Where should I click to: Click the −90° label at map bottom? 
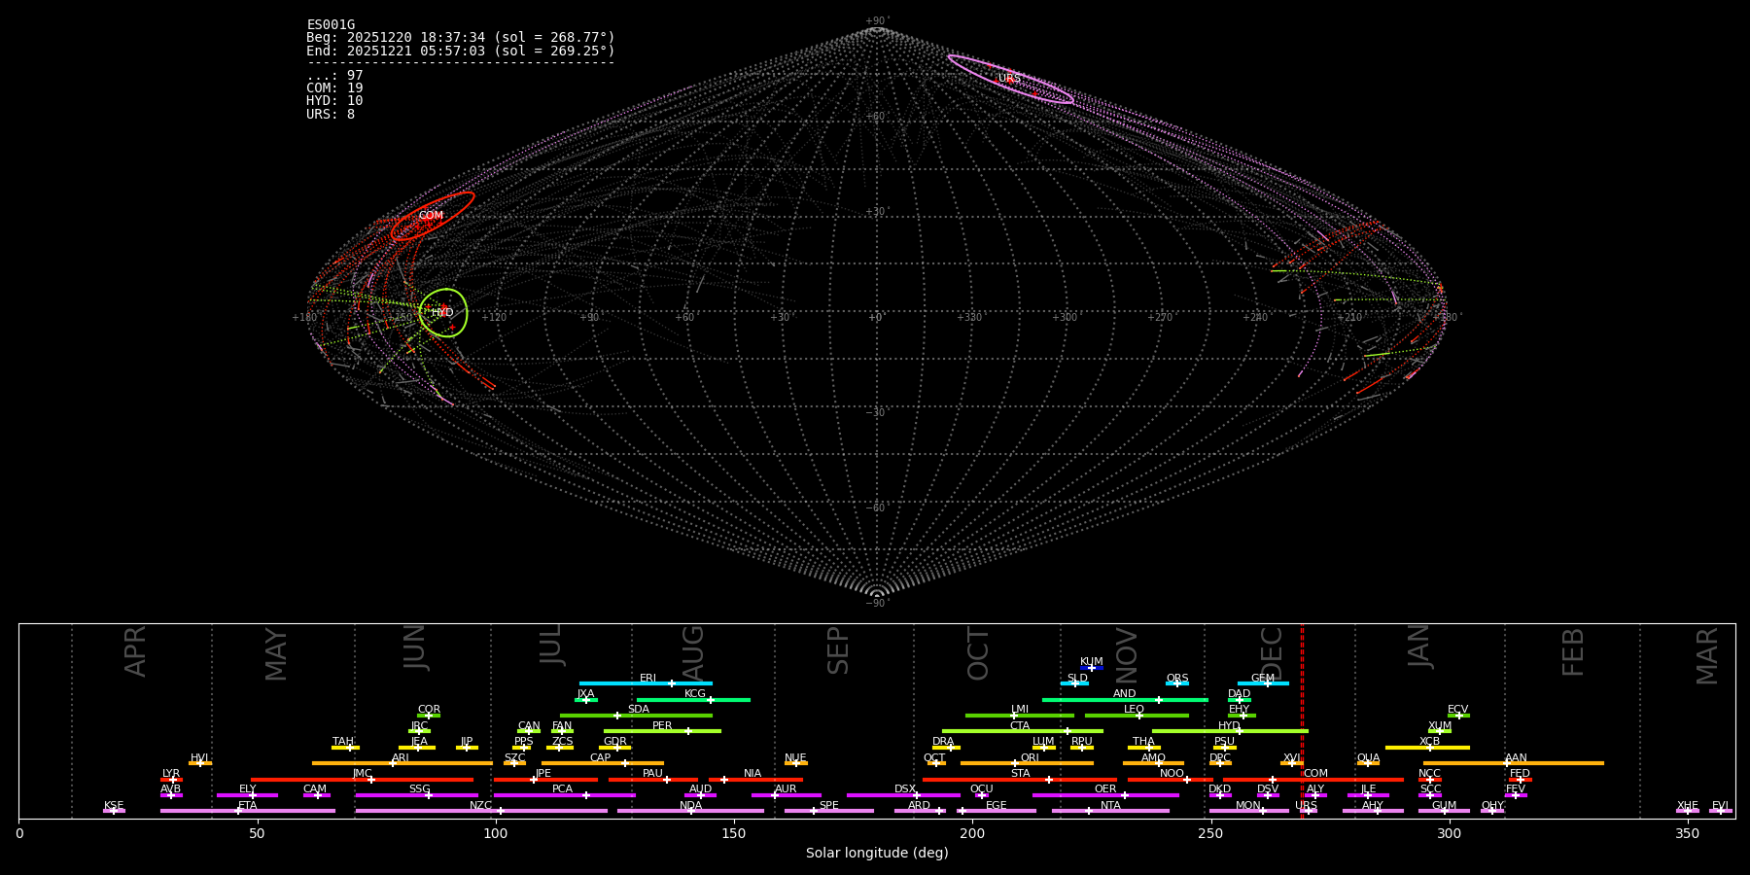click(877, 603)
